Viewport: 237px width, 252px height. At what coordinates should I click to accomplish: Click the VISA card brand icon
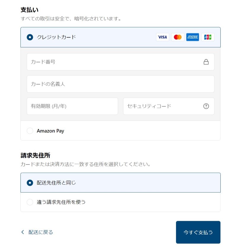pos(162,37)
